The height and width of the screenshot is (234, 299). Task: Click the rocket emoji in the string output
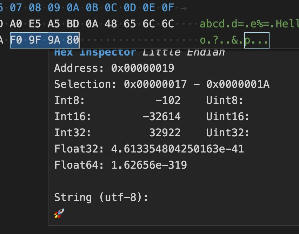click(59, 213)
